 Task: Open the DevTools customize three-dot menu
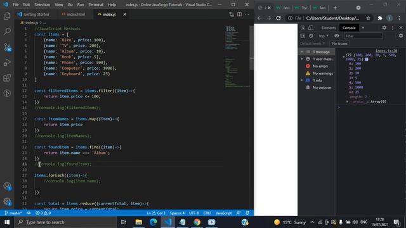(x=393, y=28)
